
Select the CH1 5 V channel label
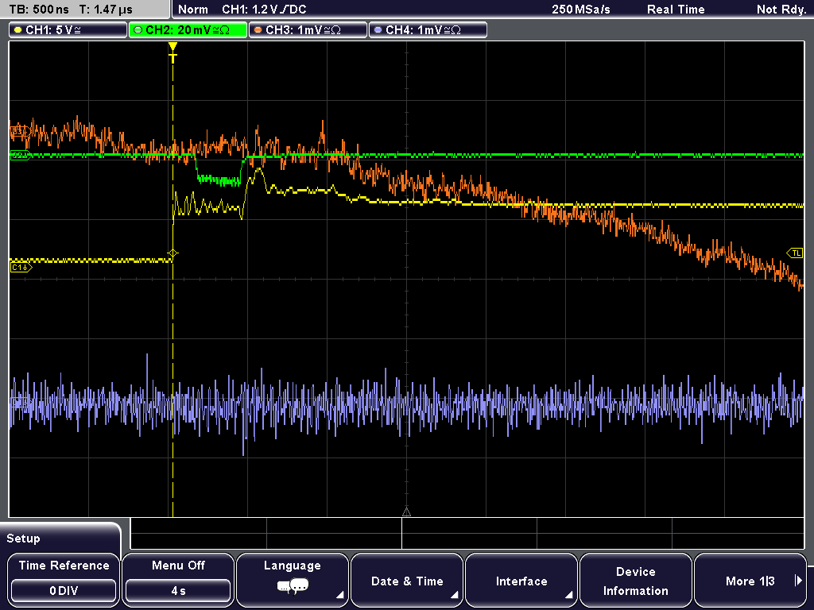68,30
